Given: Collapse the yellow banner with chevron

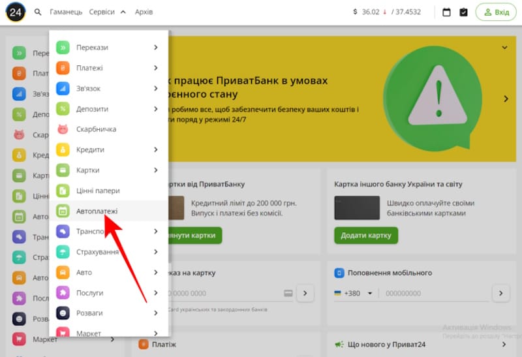Looking at the screenshot, I should pos(504,48).
